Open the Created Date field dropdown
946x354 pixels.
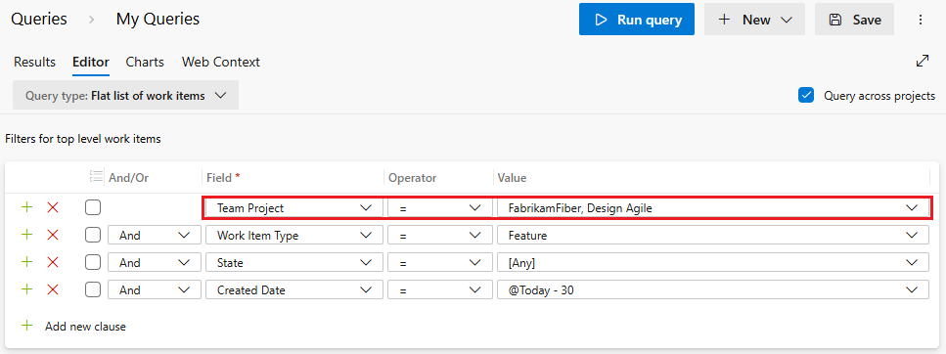coord(294,290)
